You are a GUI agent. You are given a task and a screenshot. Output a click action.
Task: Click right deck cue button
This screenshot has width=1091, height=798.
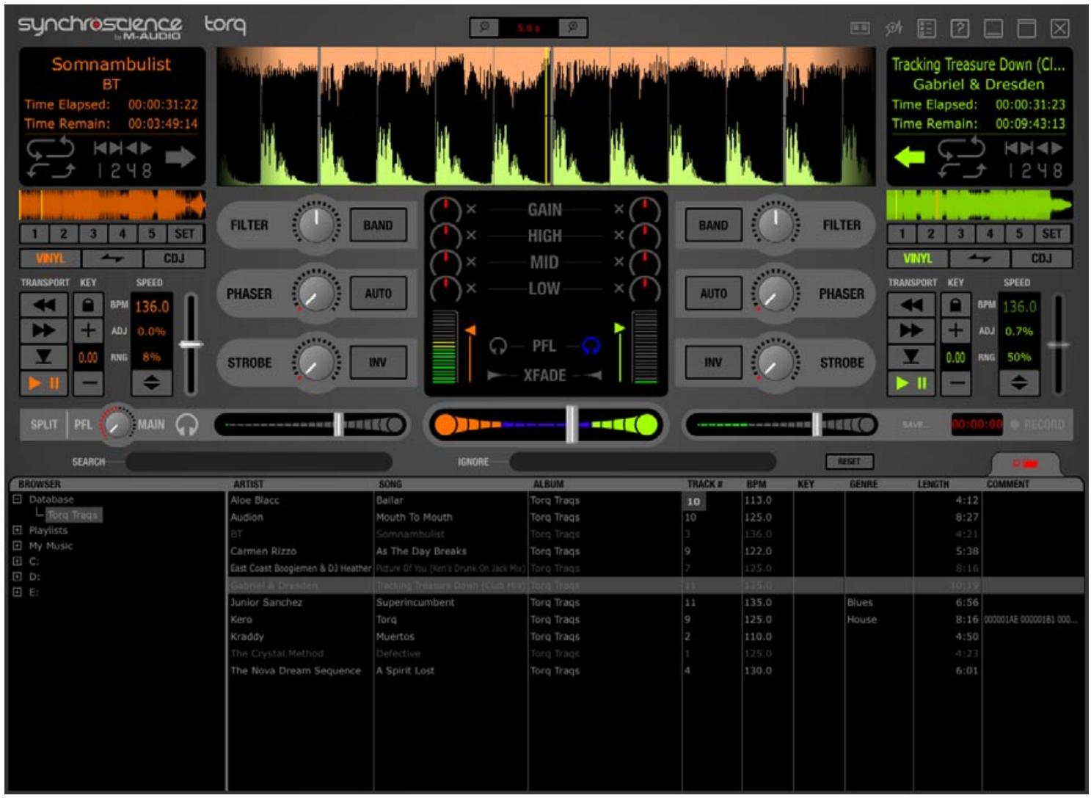pos(911,357)
